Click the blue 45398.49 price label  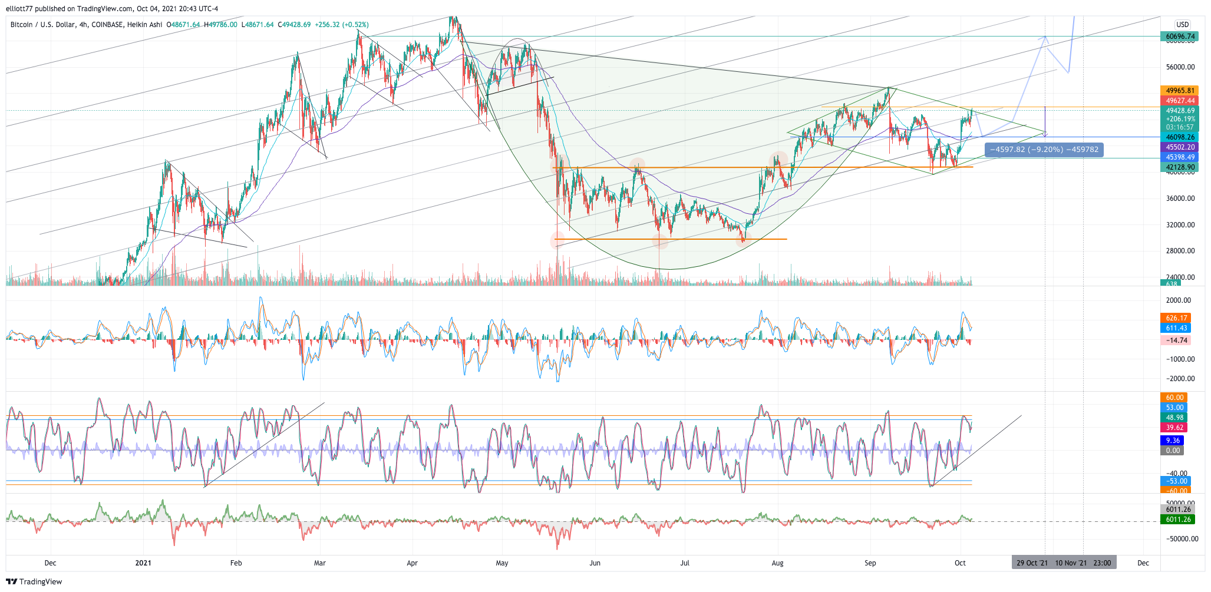(1180, 157)
